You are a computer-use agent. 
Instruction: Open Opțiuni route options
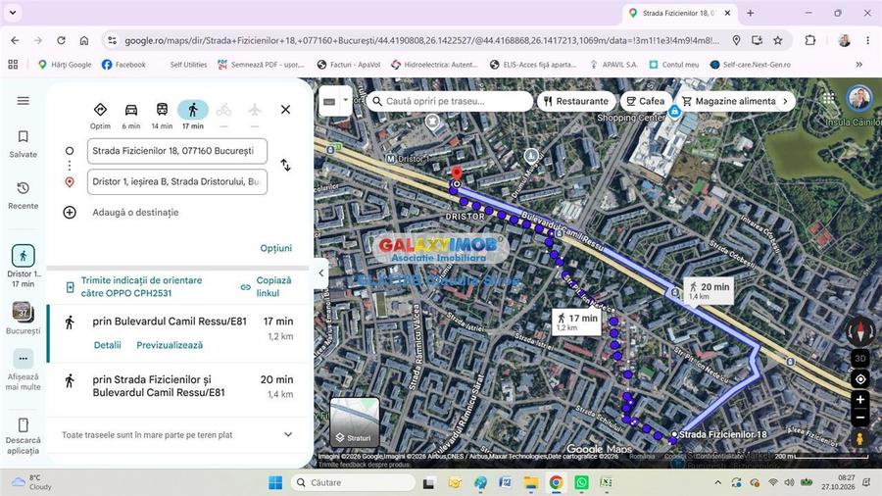click(x=276, y=248)
